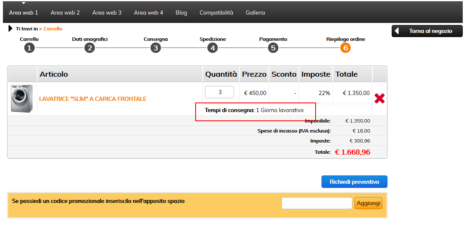The height and width of the screenshot is (235, 464).
Task: Click Spese di incasso (IVA esclusa) label
Action: (x=294, y=131)
